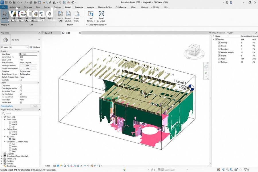
Task: Click Edit button for Graphic Display Options
Action: point(28,68)
